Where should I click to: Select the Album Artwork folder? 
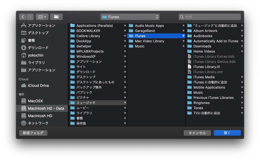[215, 31]
